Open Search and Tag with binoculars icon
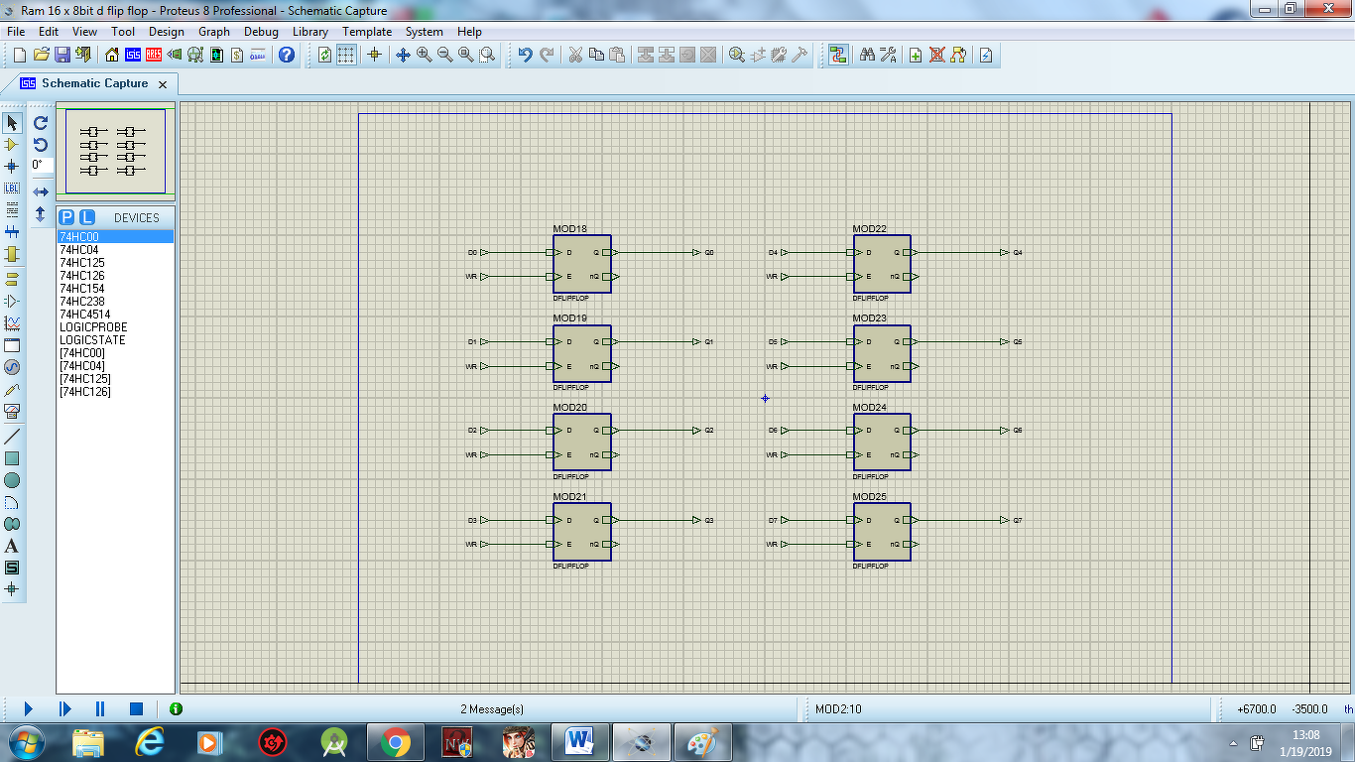 pos(867,55)
